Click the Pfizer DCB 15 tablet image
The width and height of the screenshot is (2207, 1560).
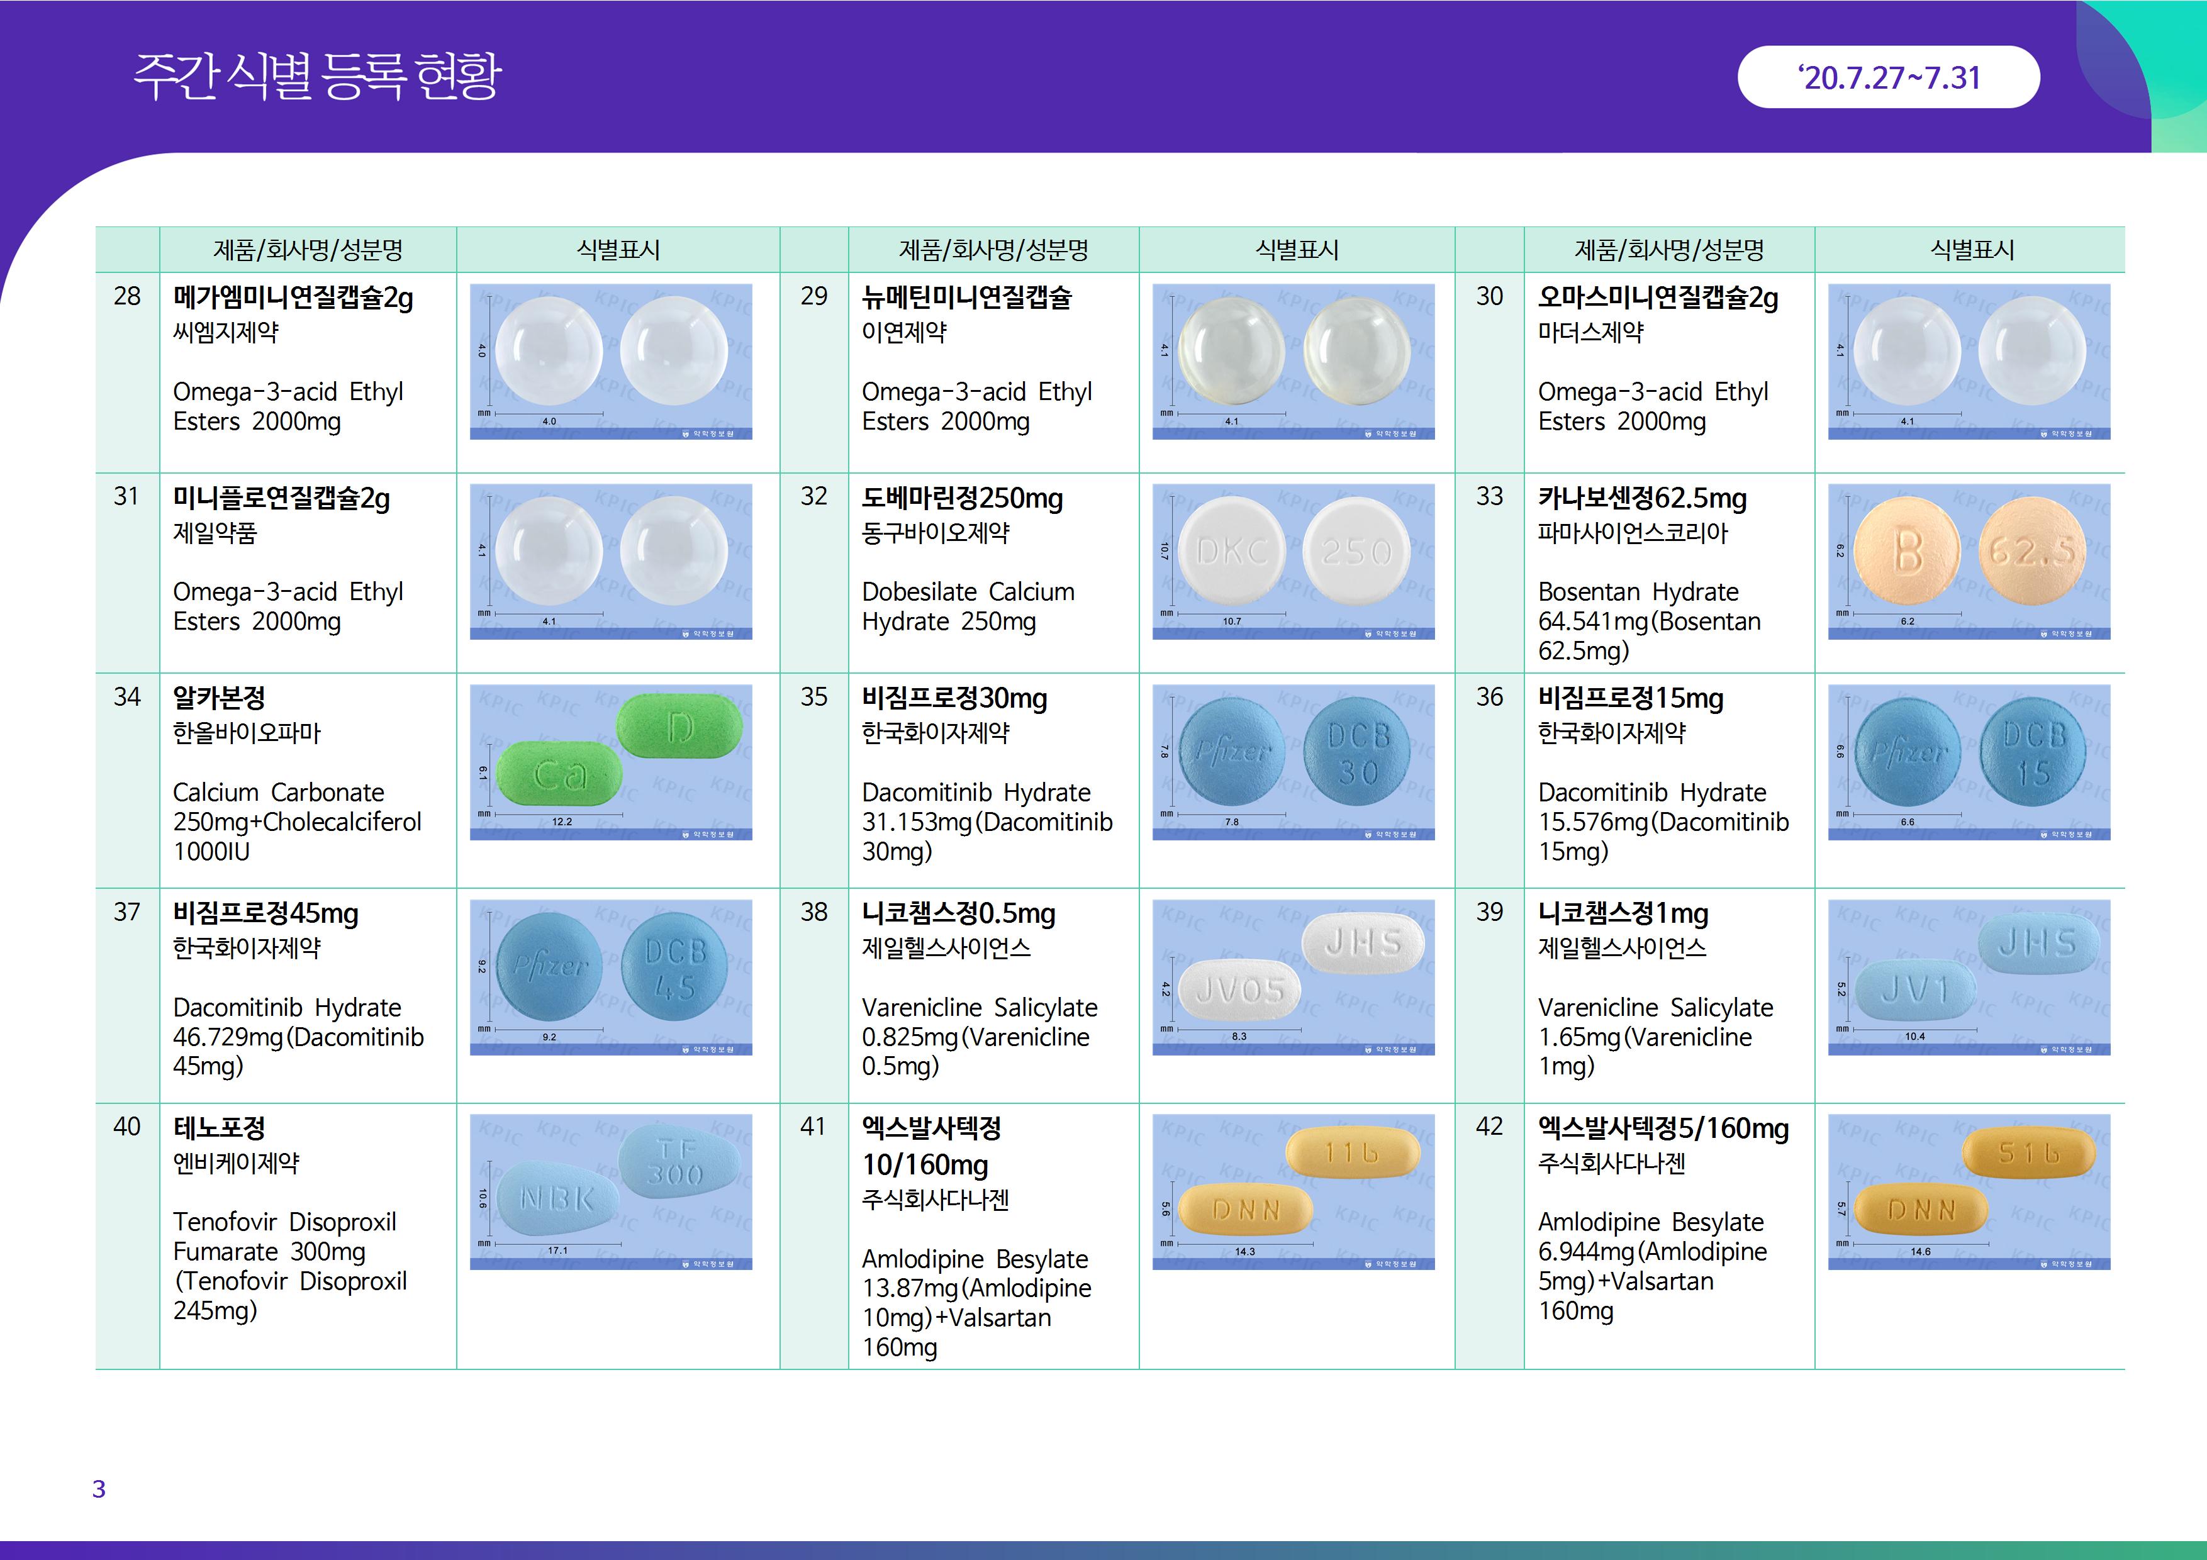[x=1969, y=762]
